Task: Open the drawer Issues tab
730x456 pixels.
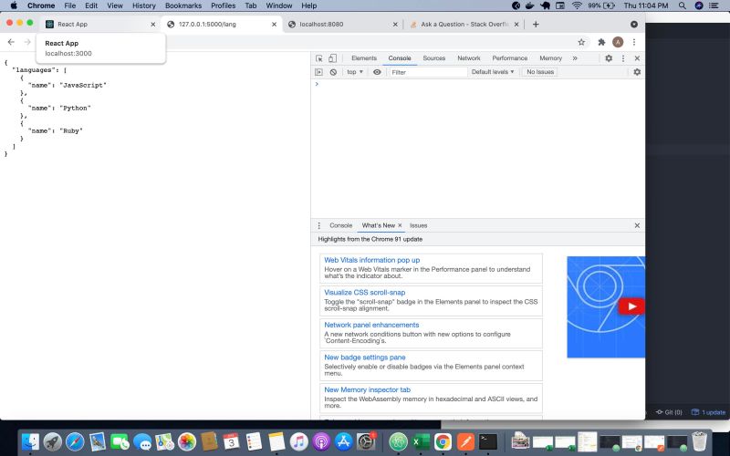Action: [x=419, y=225]
